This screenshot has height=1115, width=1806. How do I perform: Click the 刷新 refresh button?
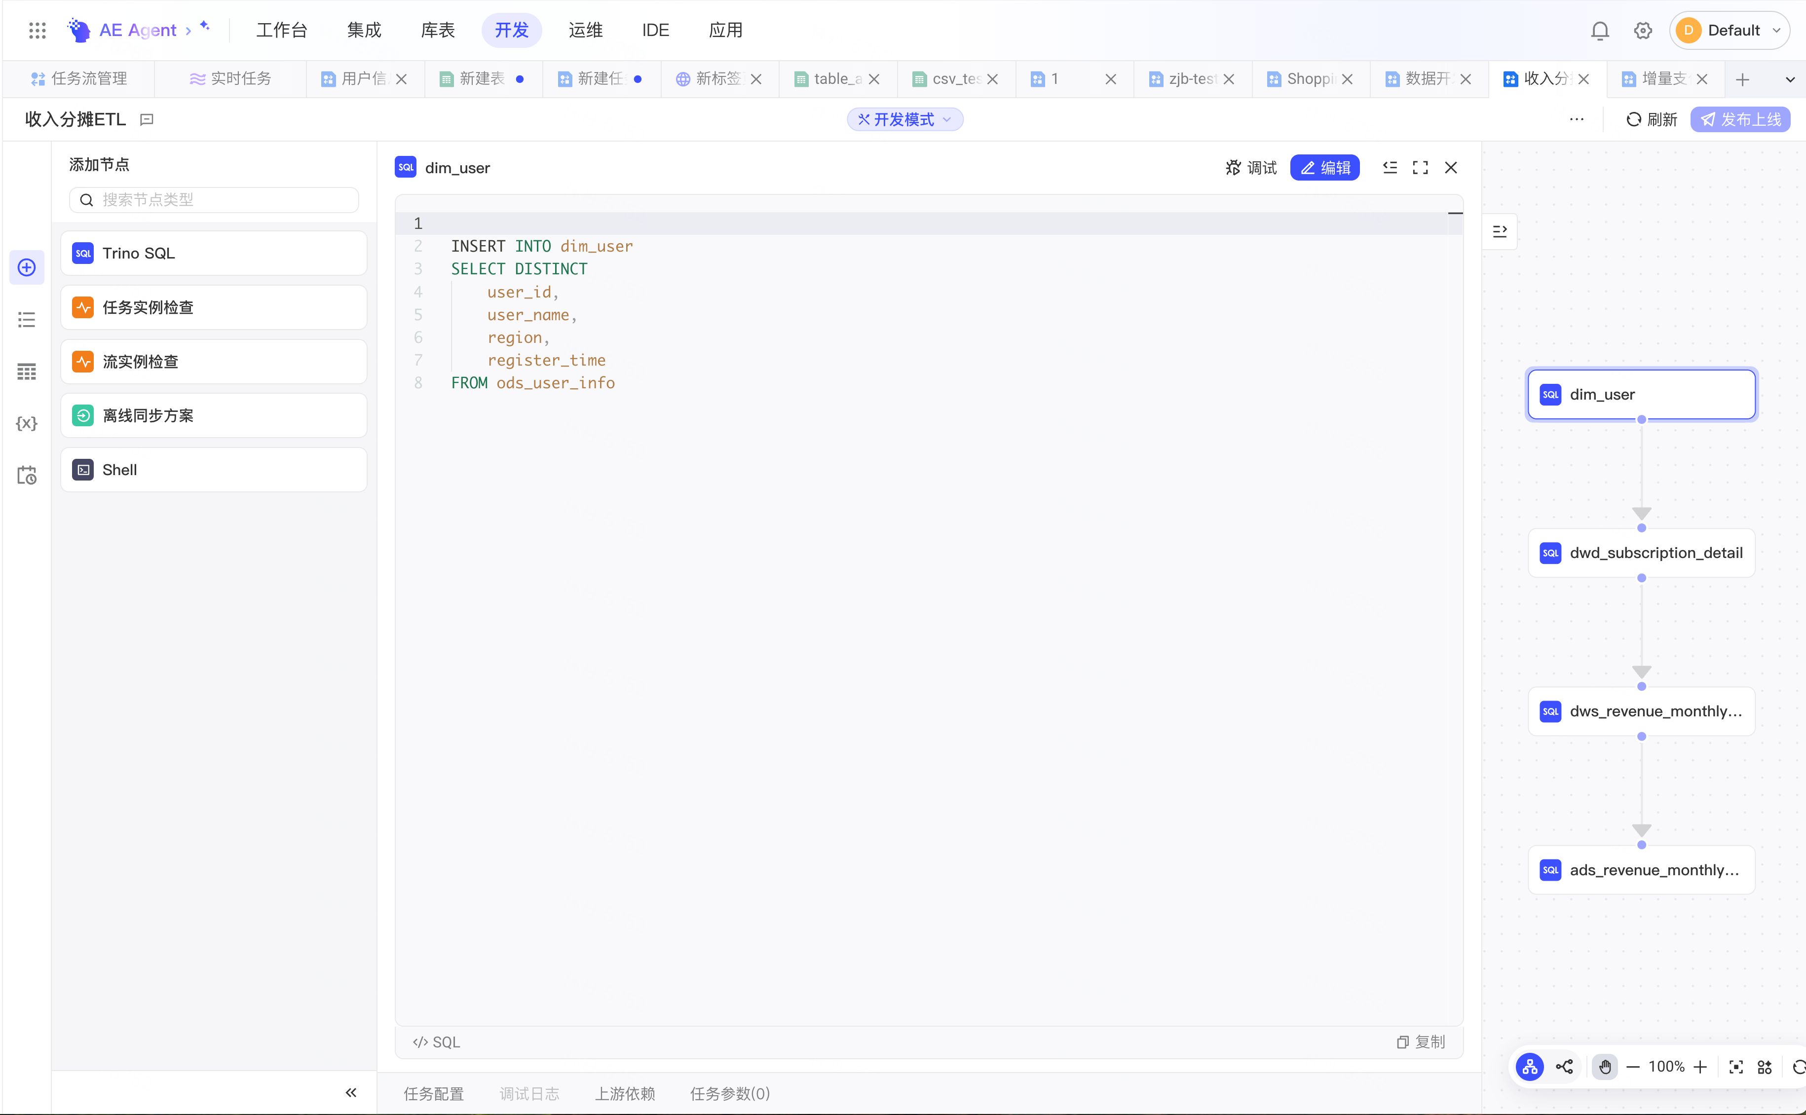[x=1651, y=119]
